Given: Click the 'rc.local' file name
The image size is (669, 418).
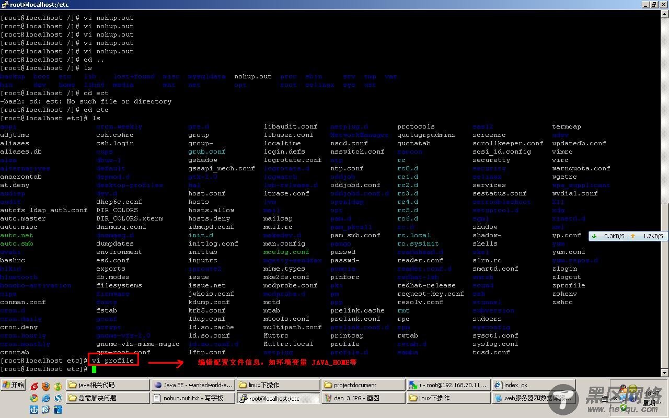Looking at the screenshot, I should coord(414,235).
